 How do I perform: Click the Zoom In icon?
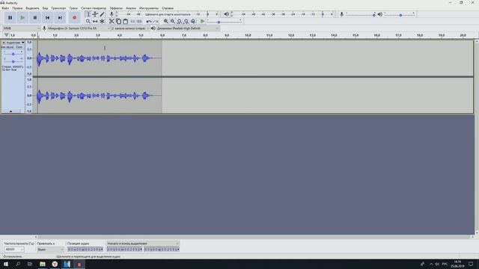point(166,22)
